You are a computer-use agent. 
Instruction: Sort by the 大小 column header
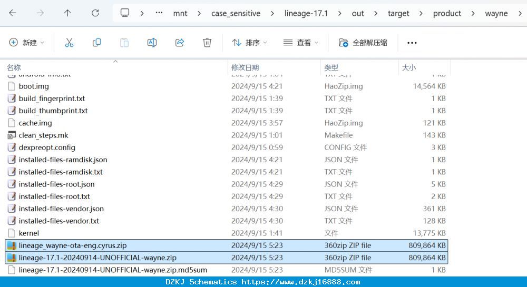[409, 67]
